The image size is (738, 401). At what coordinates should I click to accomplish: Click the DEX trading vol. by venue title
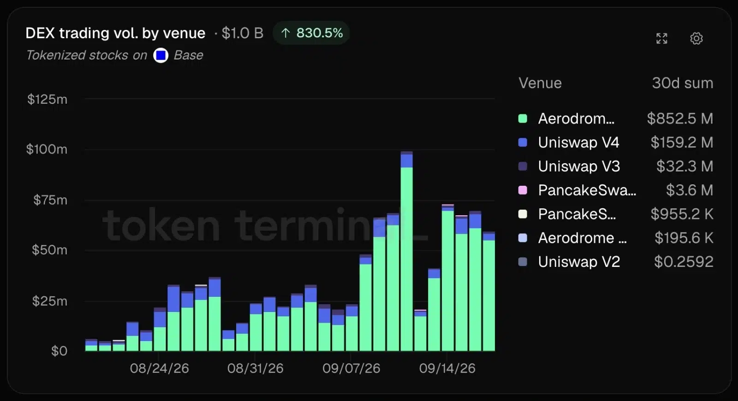coord(115,33)
